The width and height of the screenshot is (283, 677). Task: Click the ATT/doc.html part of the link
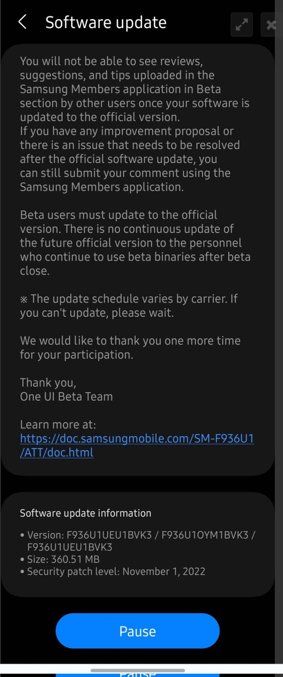pos(57,453)
